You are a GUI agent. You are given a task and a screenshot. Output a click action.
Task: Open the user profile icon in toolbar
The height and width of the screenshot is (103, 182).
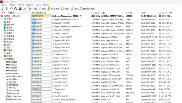click(20, 9)
